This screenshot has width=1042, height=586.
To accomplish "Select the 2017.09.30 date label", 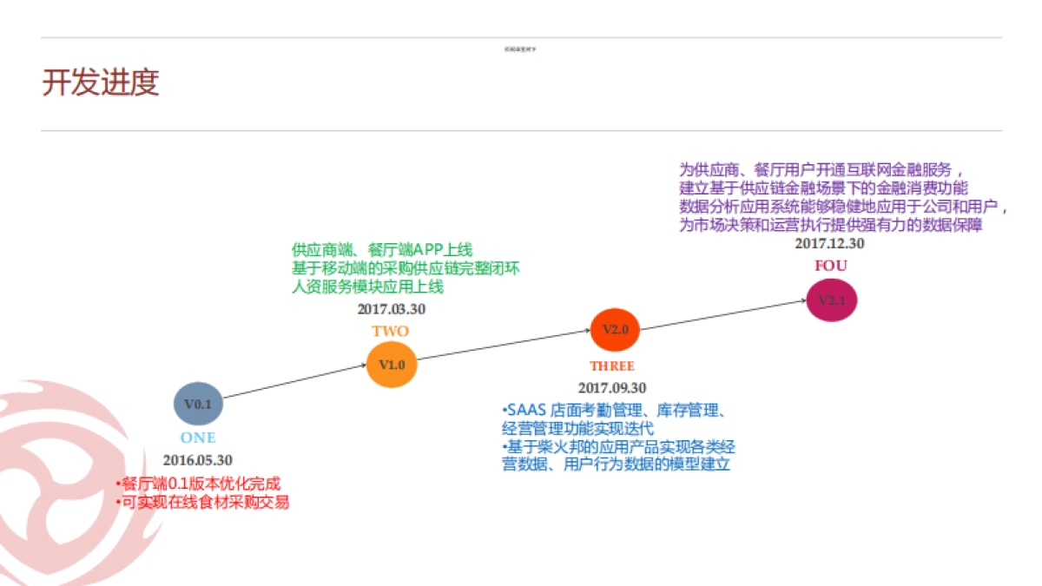I will point(612,387).
